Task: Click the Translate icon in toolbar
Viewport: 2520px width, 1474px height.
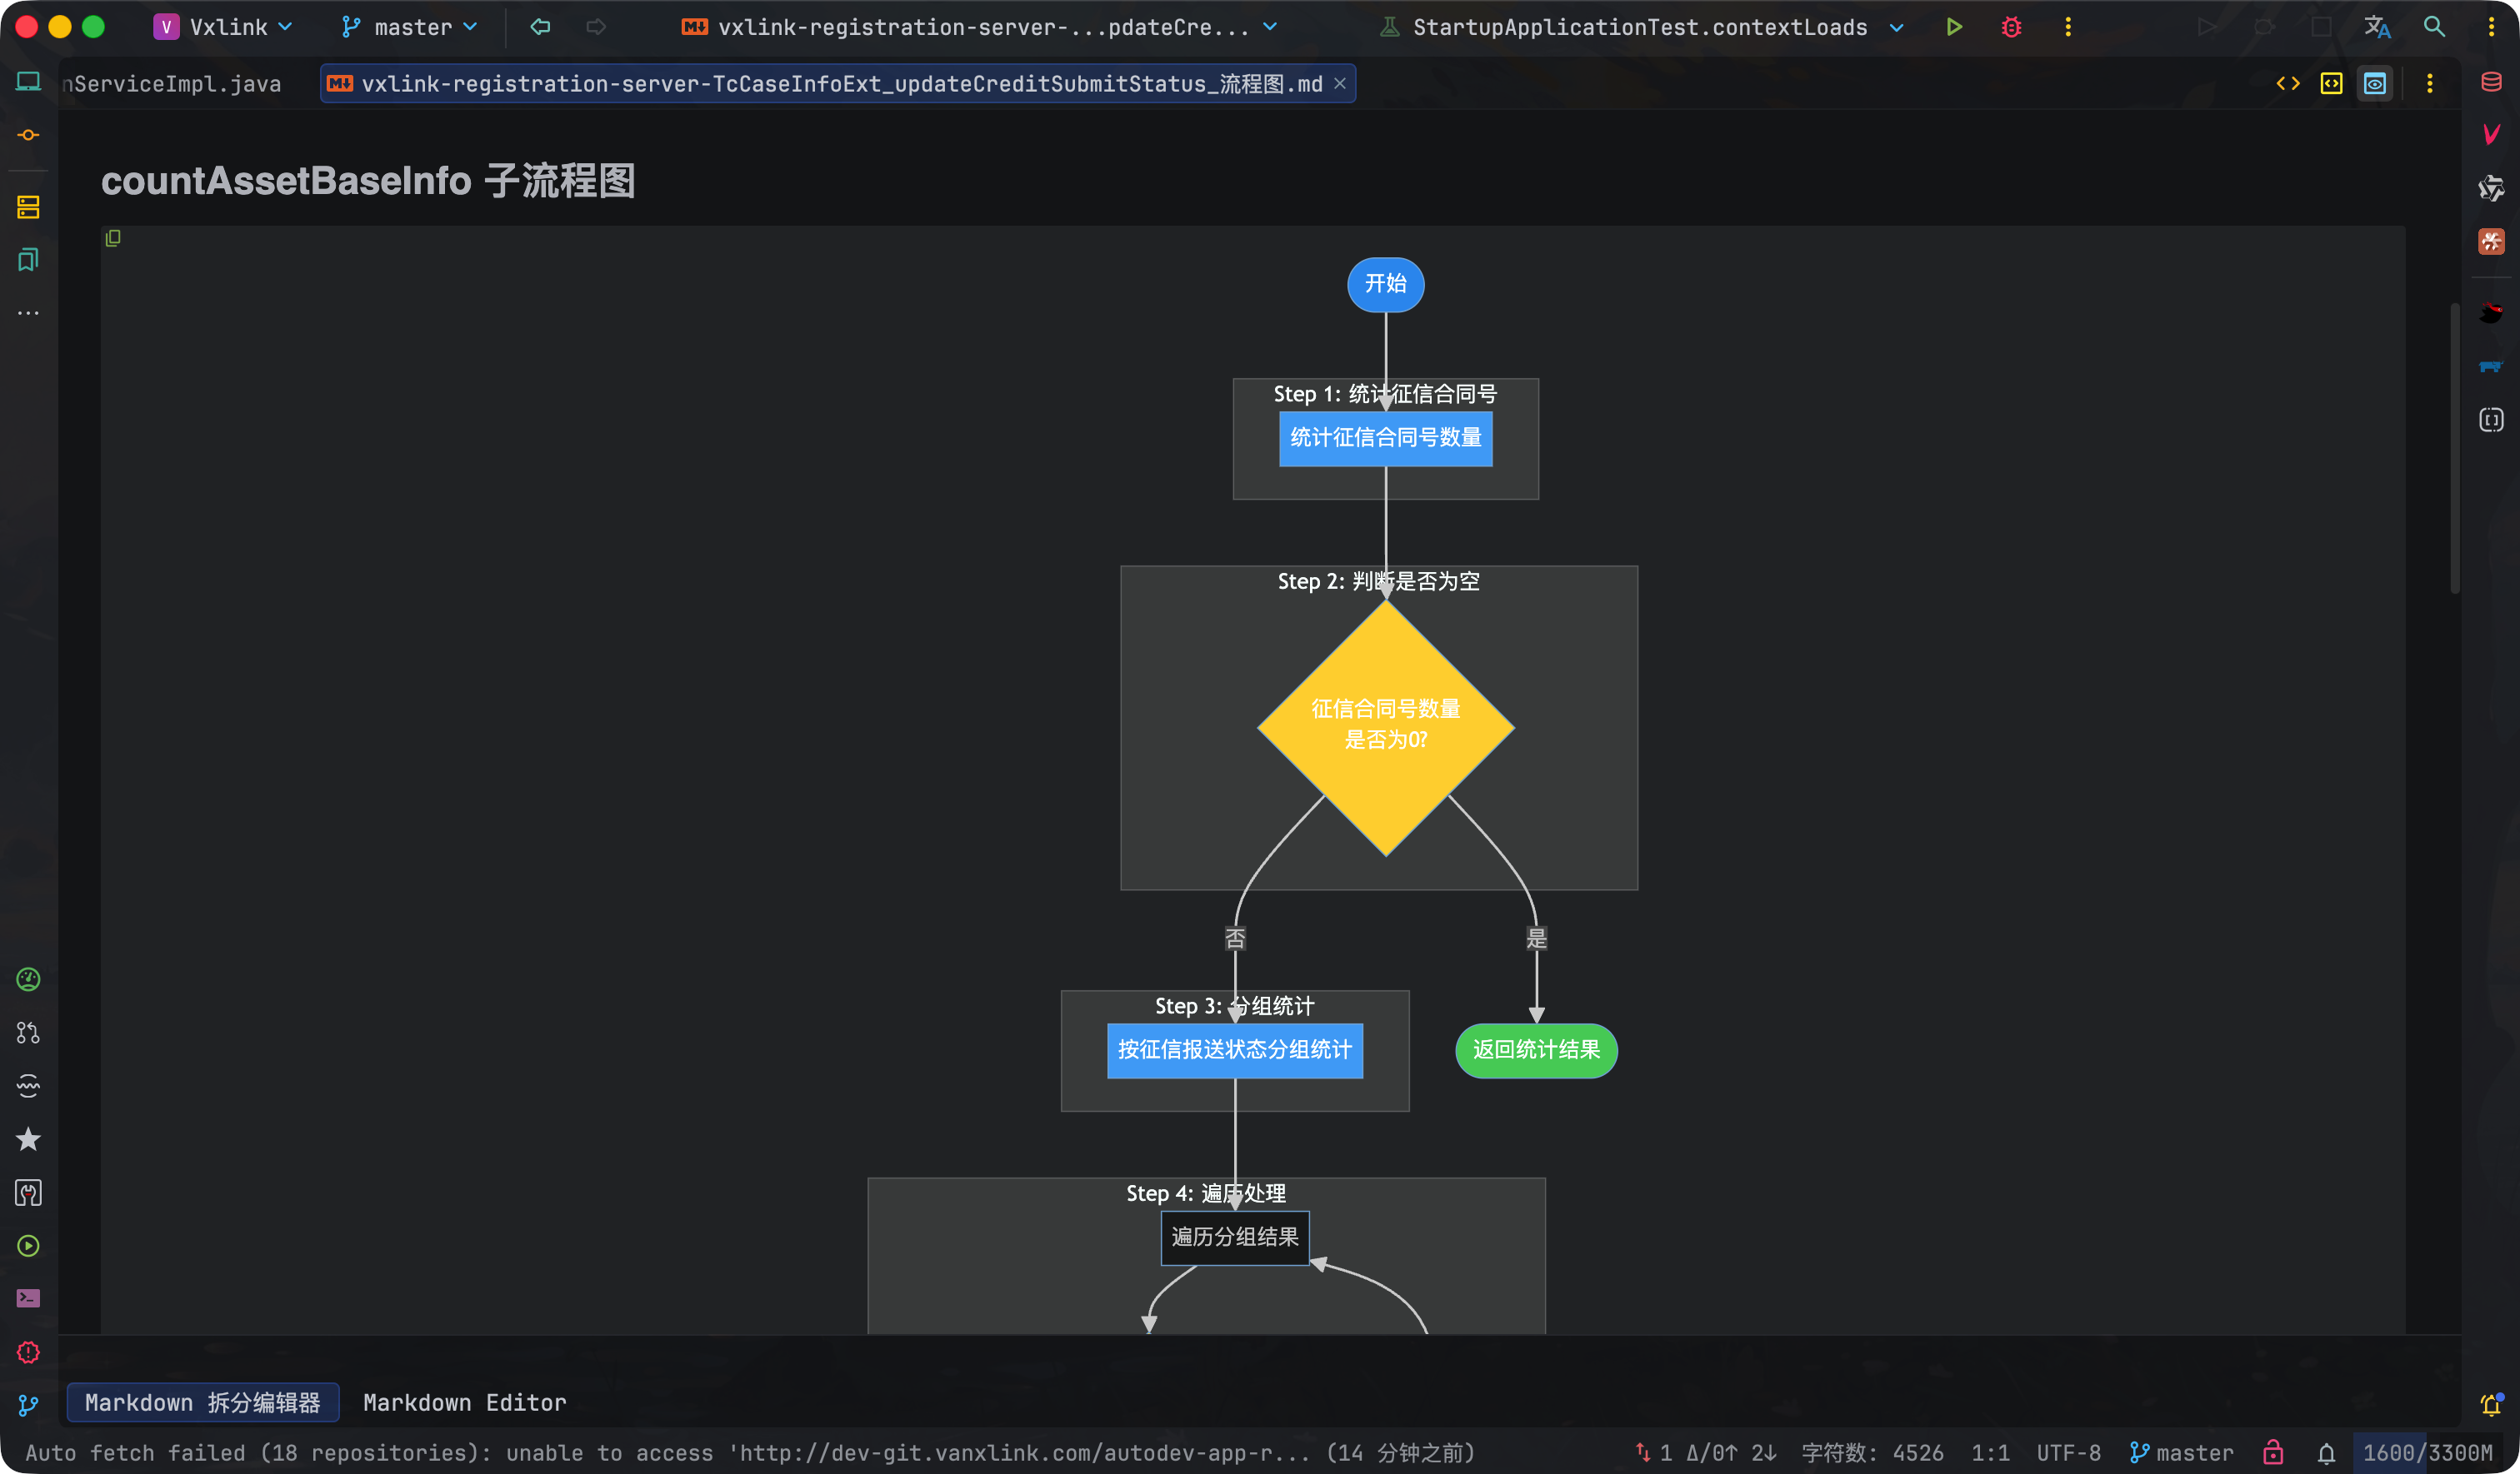Action: tap(2377, 27)
